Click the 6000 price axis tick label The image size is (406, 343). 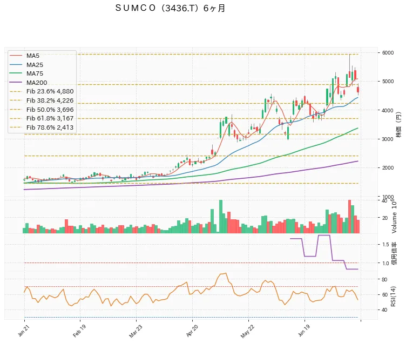pos(388,53)
